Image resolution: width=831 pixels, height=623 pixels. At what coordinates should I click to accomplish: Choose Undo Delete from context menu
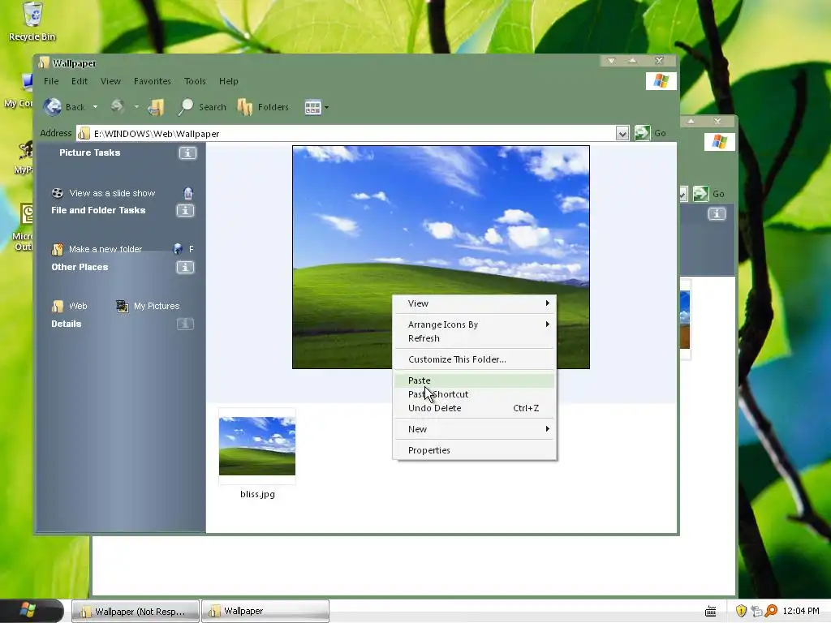click(x=474, y=408)
